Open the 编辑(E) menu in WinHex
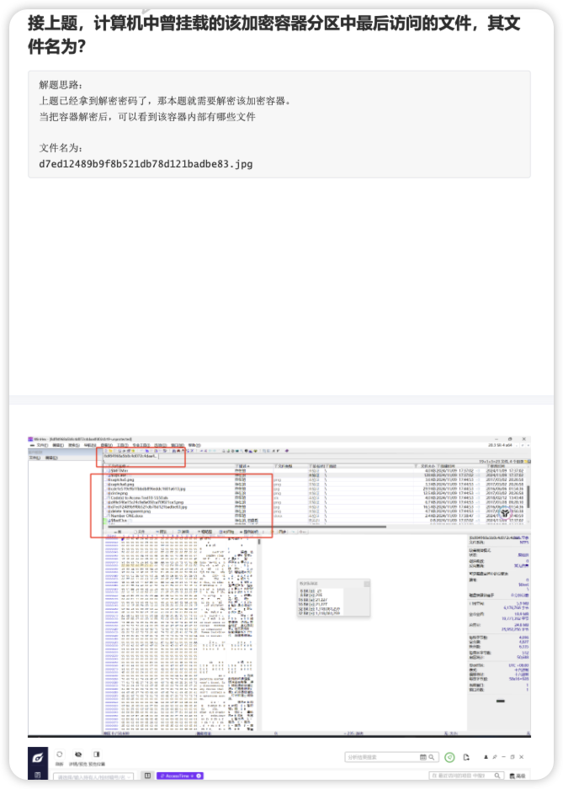563x789 pixels. [x=57, y=445]
